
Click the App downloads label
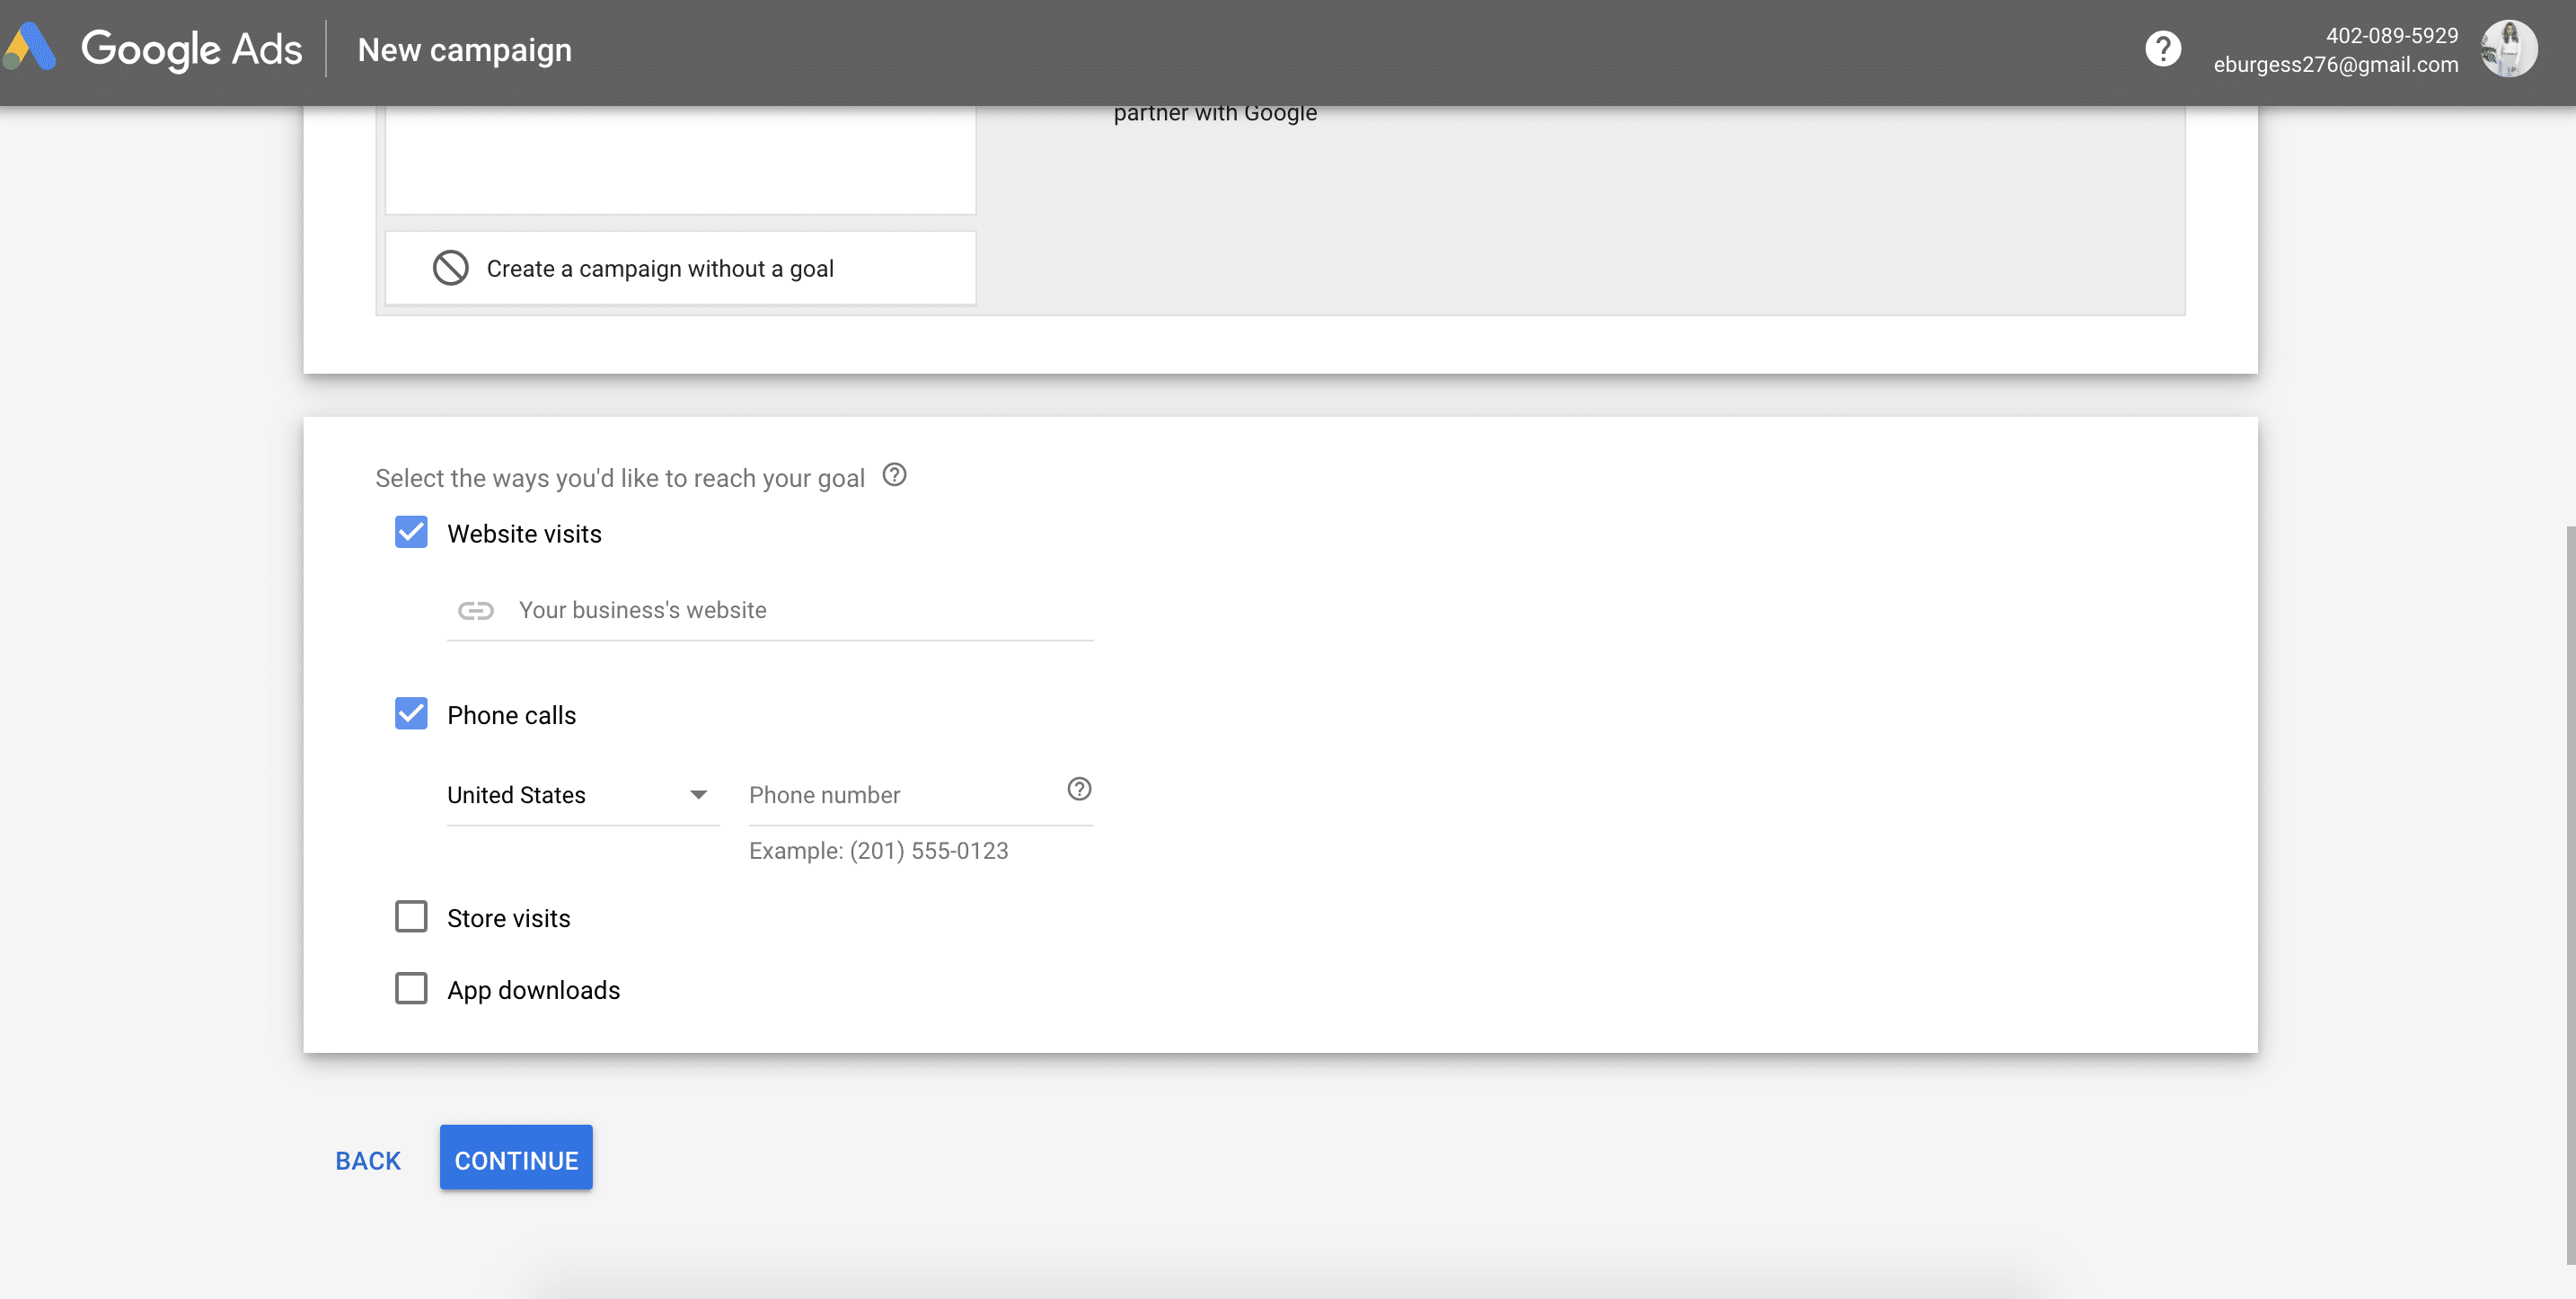[533, 990]
